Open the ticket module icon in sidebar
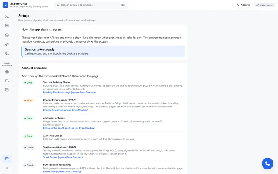 [x=7, y=81]
